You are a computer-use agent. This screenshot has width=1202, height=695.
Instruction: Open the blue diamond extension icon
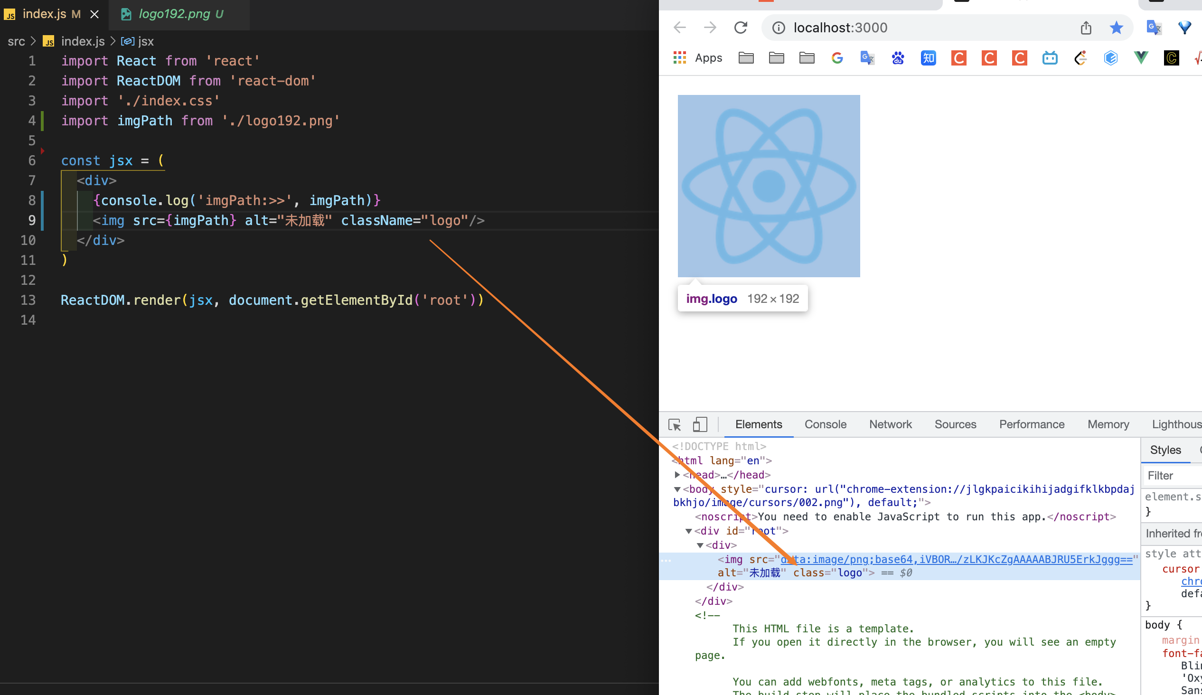point(1184,28)
